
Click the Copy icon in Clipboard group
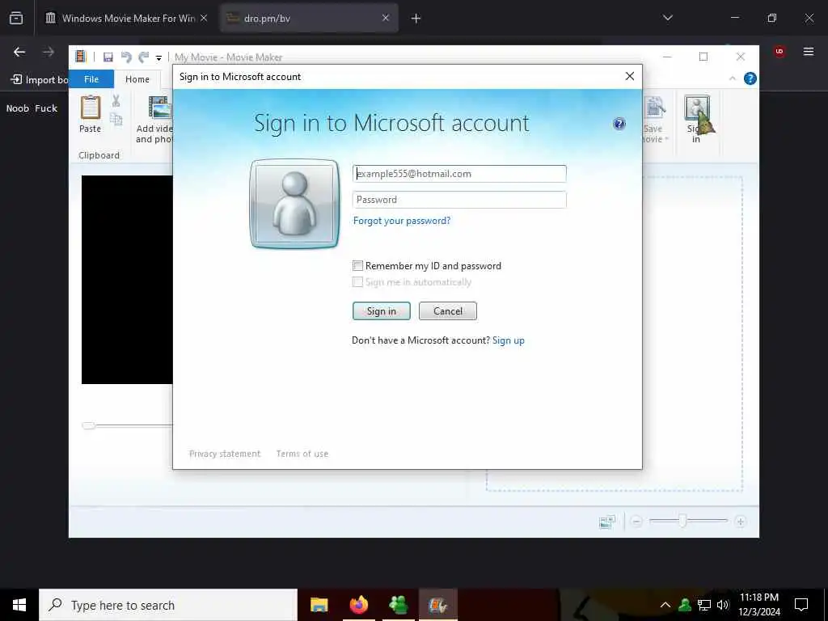click(116, 120)
